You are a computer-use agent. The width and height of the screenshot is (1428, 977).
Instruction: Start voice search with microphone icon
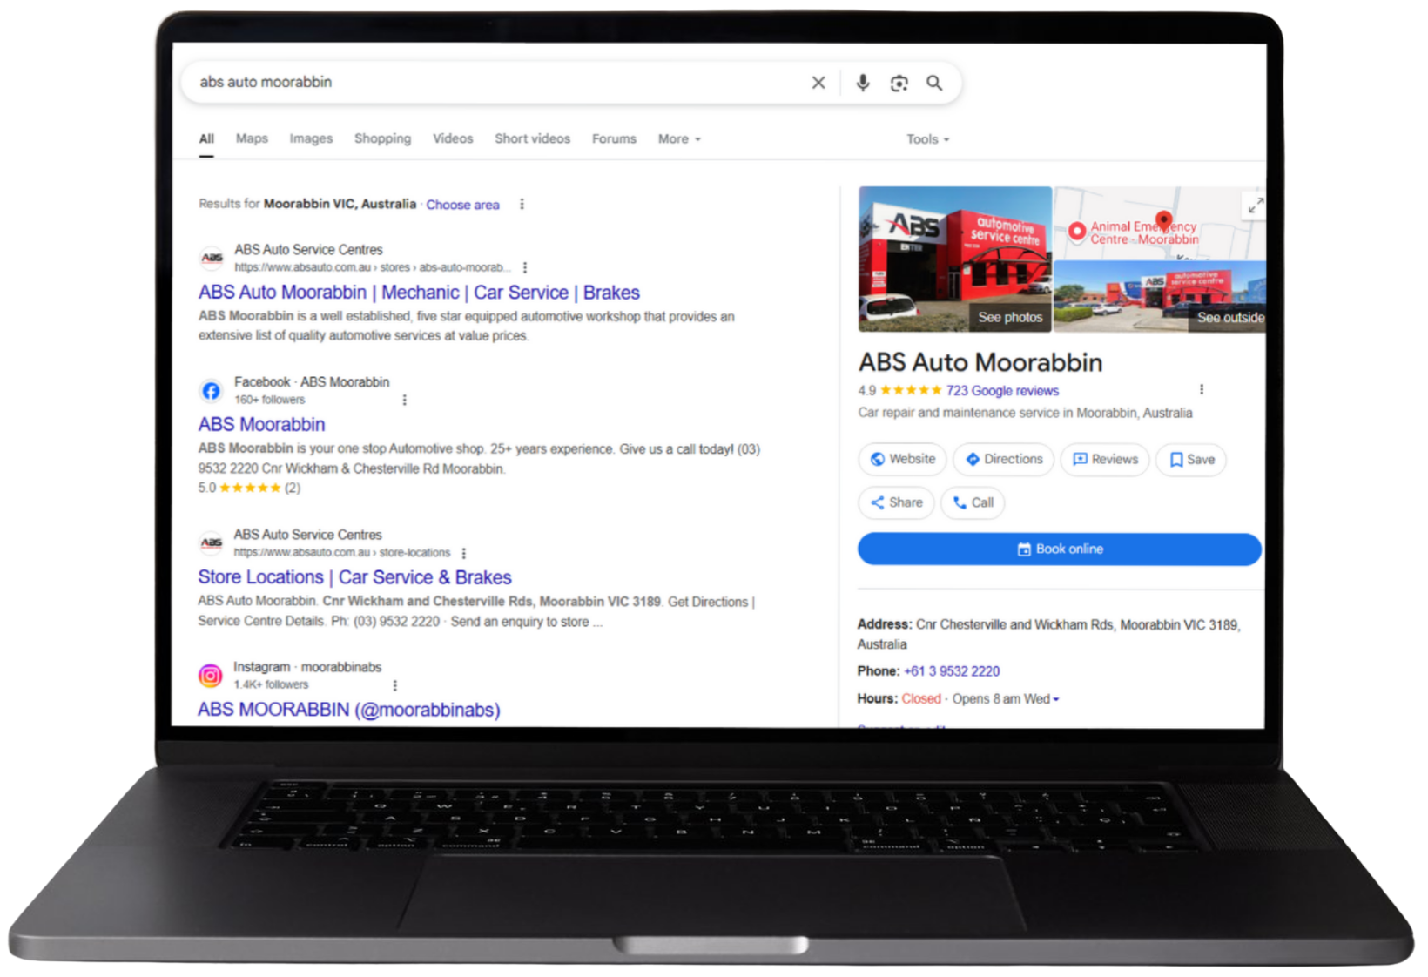coord(862,83)
